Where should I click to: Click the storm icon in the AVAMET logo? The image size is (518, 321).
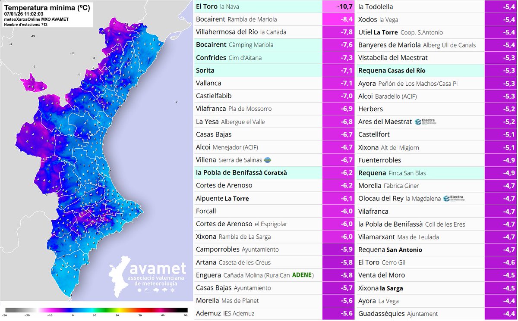tap(164, 290)
